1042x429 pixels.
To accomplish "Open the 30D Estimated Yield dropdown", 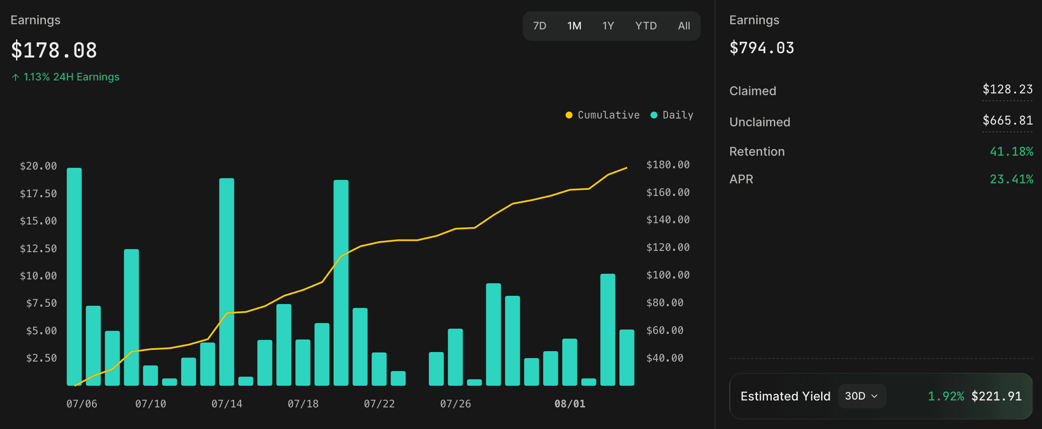I will pos(862,396).
